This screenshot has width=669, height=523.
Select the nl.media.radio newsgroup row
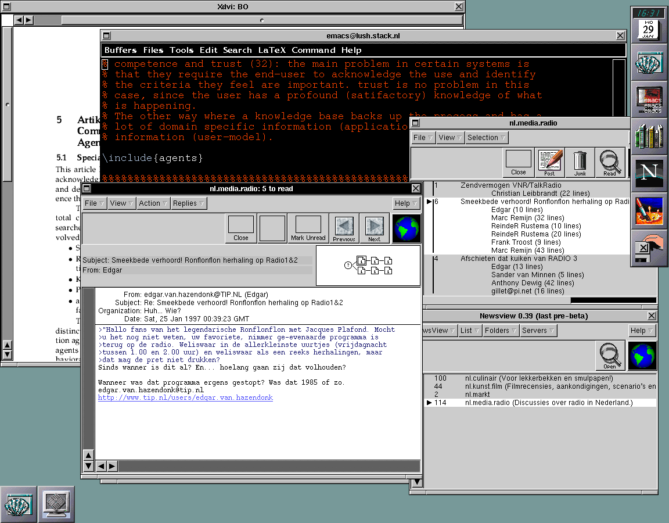point(540,403)
